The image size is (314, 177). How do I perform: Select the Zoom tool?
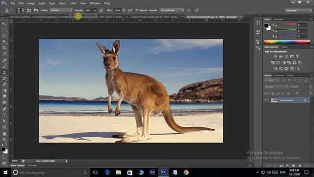4,140
